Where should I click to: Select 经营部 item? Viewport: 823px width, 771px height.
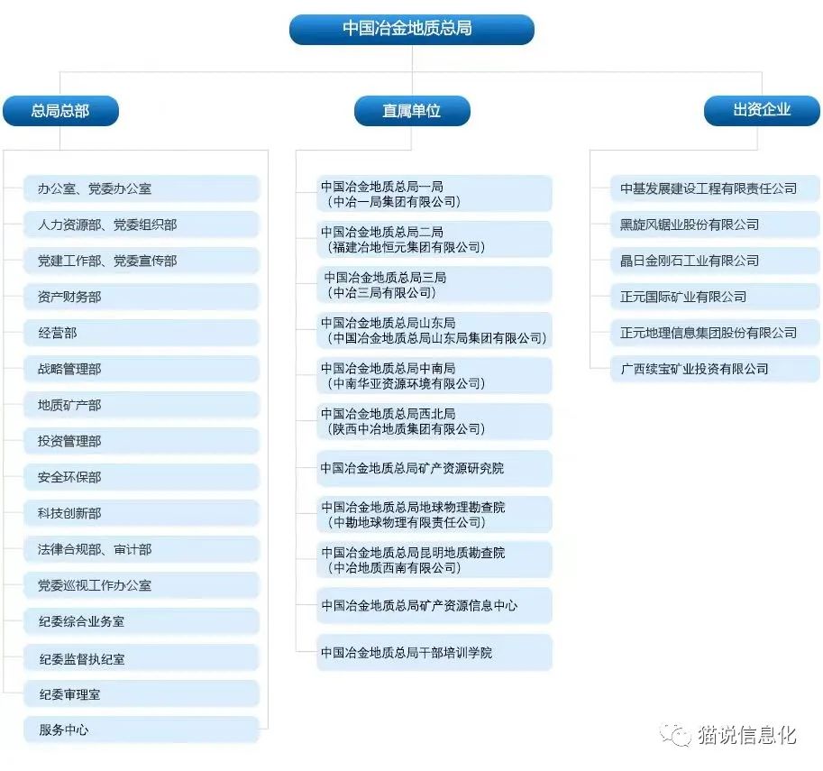point(142,333)
